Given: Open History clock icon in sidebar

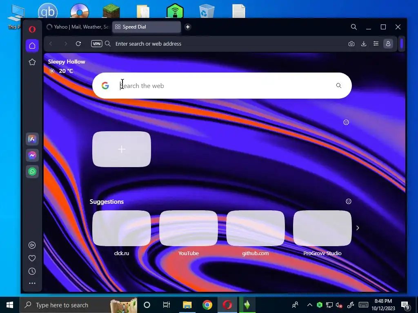Looking at the screenshot, I should pyautogui.click(x=32, y=271).
